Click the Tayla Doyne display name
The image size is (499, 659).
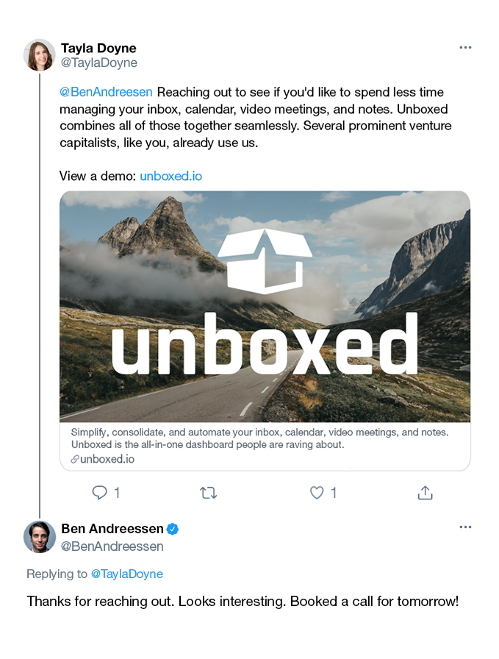point(98,48)
